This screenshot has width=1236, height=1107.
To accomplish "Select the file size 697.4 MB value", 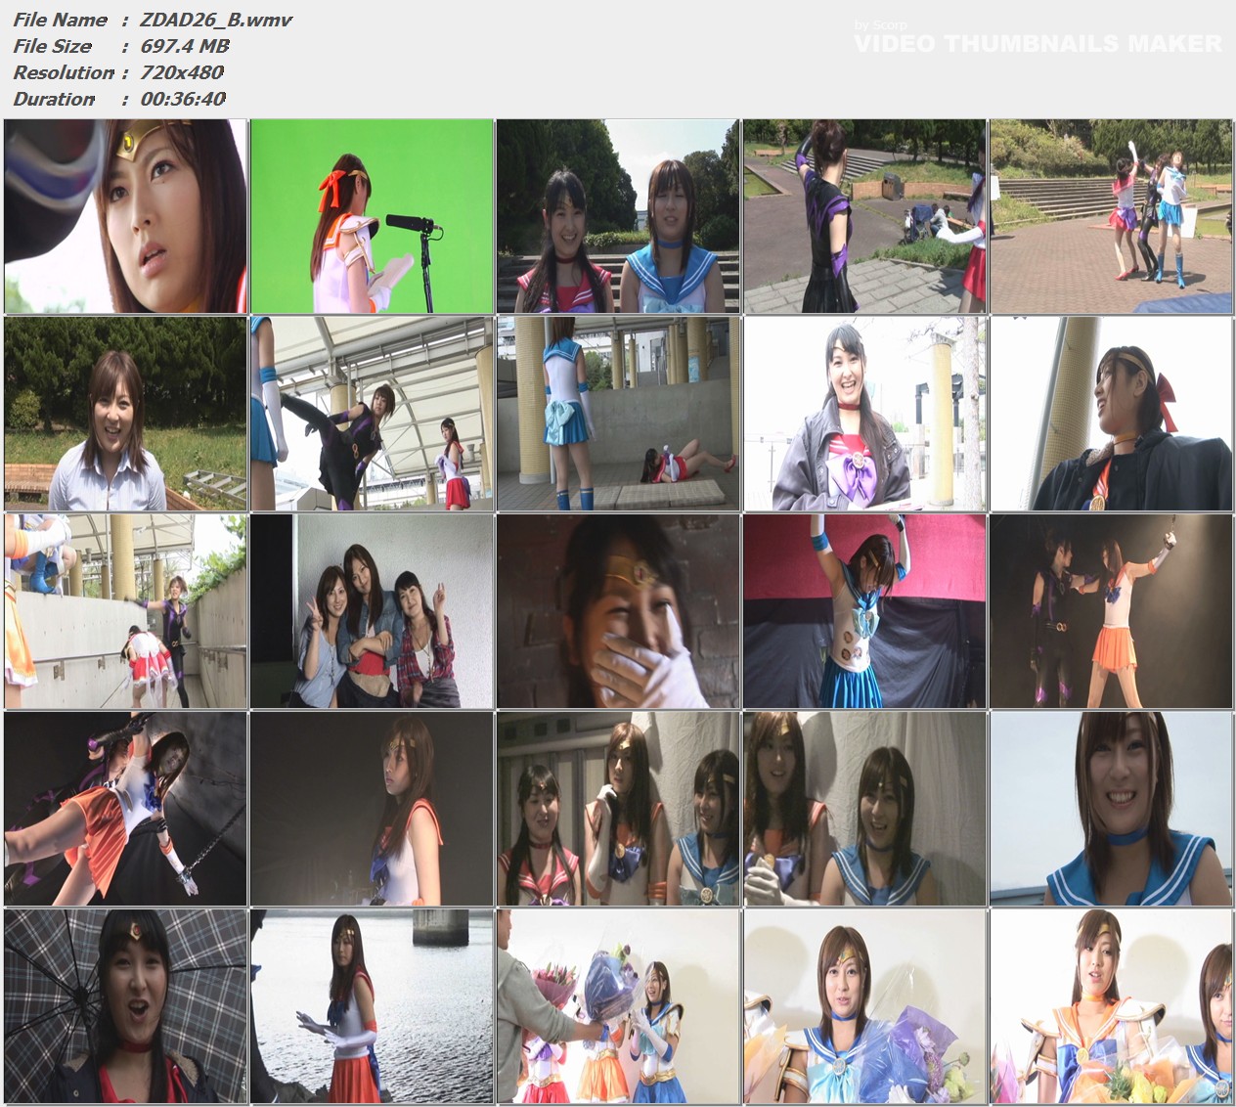I will tap(185, 46).
